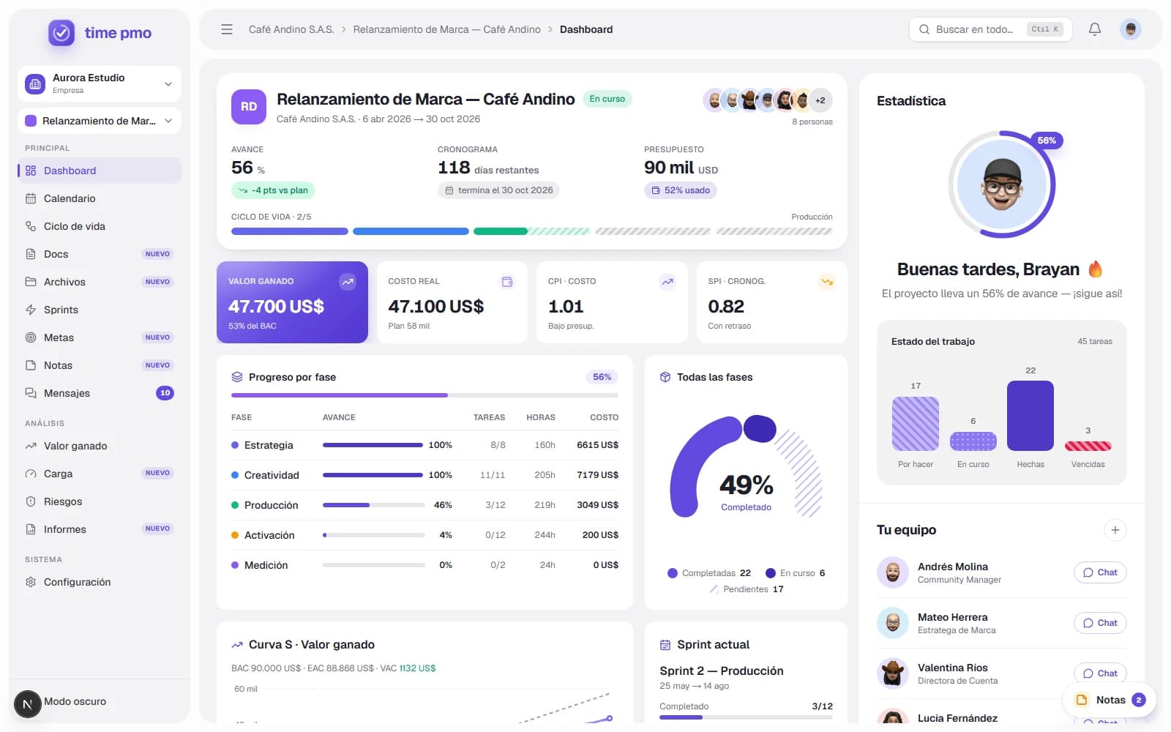Click the Progreso por fase layers icon

point(237,377)
